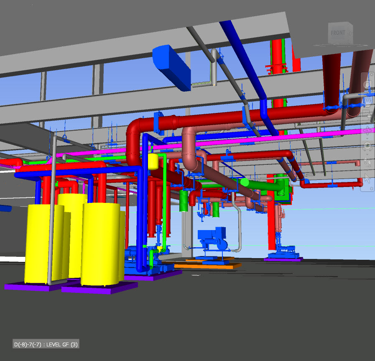Click the compass ring beneath the ViewCube
This screenshot has width=375, height=361.
[x=341, y=45]
